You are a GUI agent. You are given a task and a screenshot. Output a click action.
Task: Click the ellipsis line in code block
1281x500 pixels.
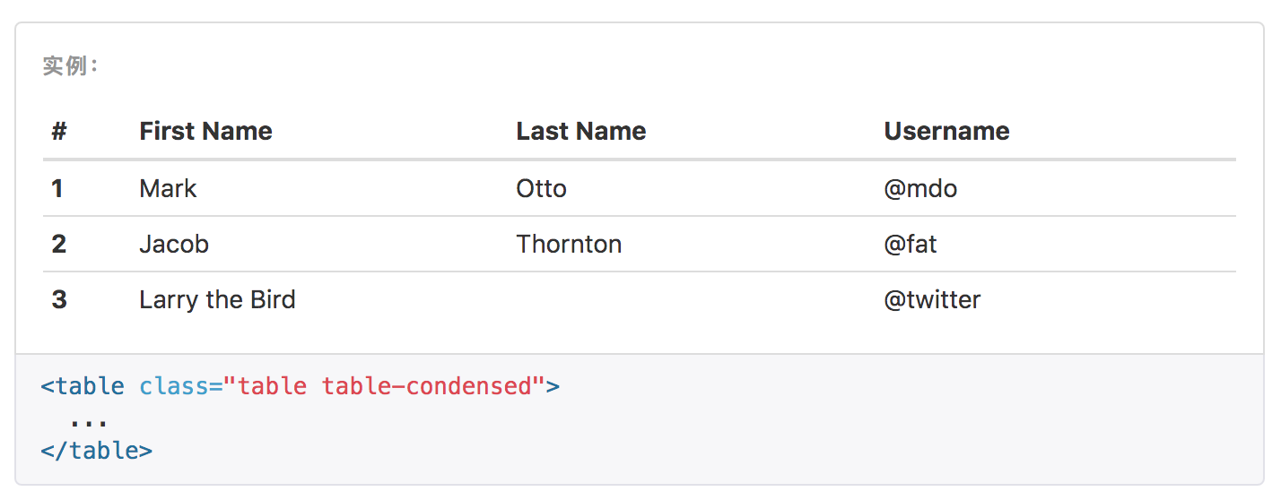[89, 419]
